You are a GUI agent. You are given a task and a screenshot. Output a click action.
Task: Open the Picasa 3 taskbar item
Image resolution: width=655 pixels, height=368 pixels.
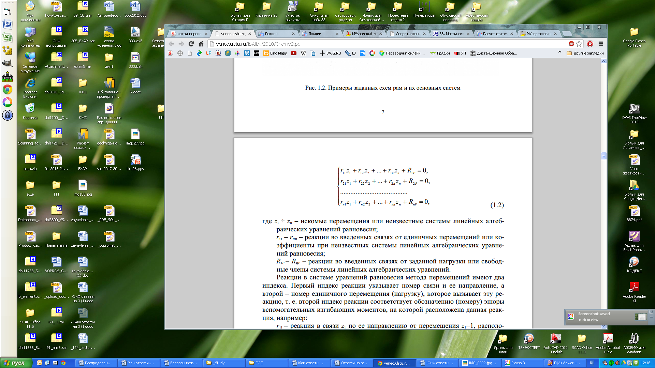[x=523, y=363]
